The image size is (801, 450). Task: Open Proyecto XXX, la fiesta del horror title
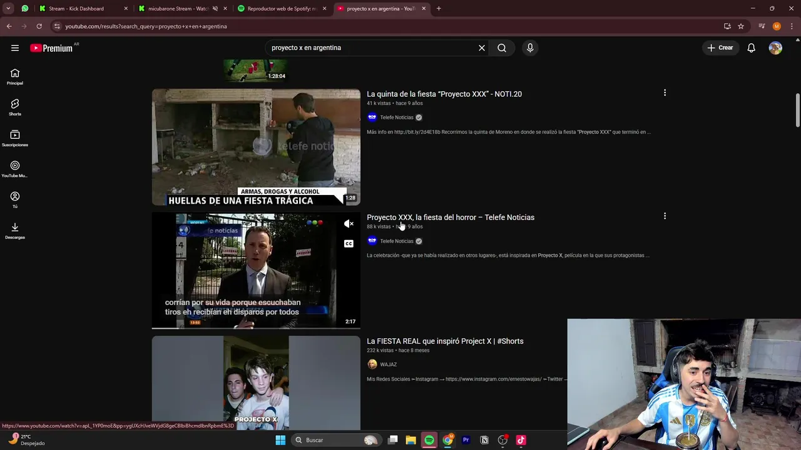[x=451, y=217]
